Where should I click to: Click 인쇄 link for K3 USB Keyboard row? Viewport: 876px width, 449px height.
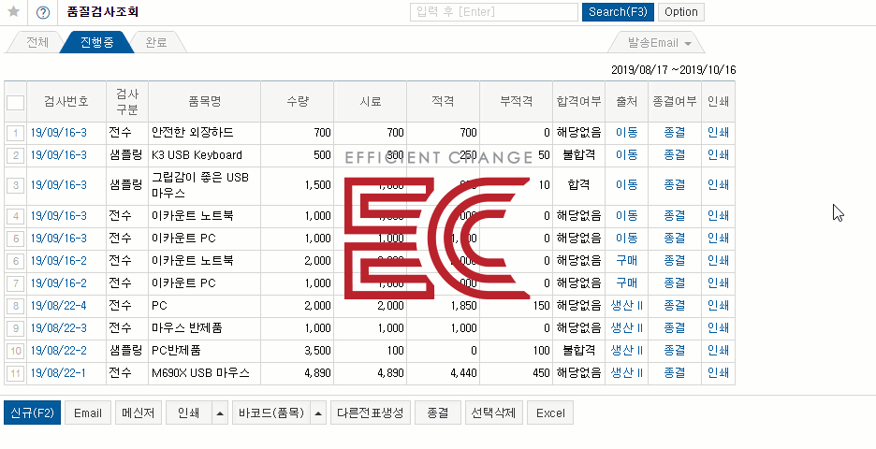click(718, 155)
